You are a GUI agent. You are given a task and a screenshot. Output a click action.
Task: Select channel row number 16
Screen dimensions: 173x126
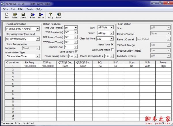[x=13, y=119]
